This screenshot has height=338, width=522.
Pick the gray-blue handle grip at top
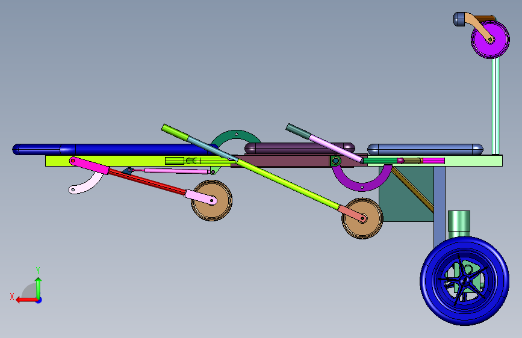(x=460, y=19)
